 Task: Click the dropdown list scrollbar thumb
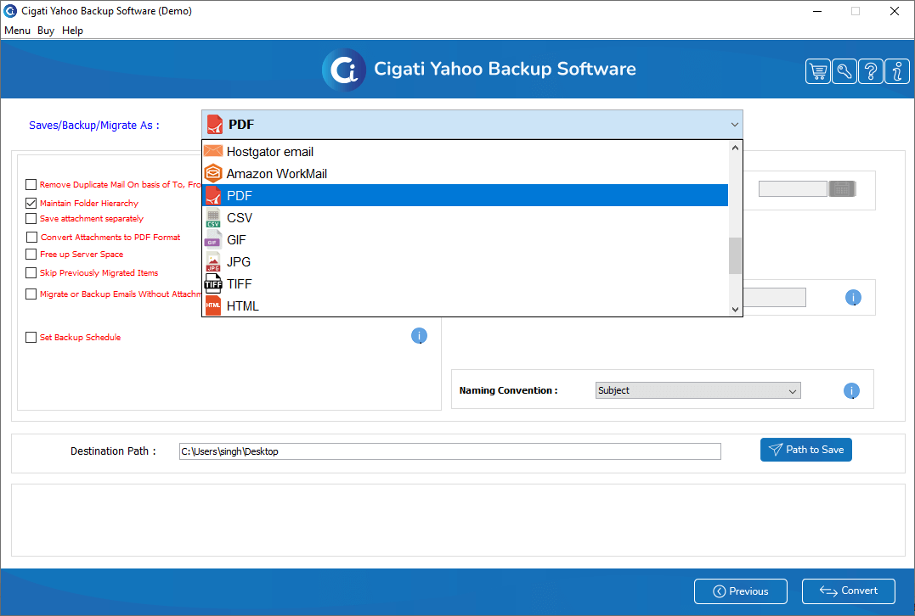(x=735, y=255)
